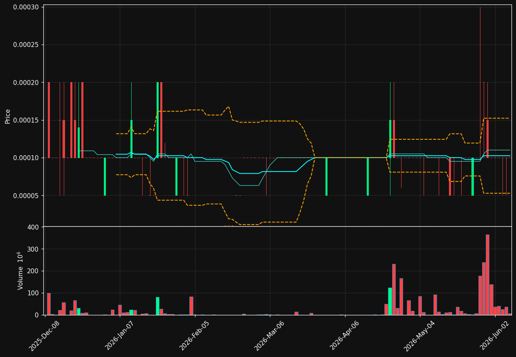Click the 200 volume tick label

tap(34, 271)
